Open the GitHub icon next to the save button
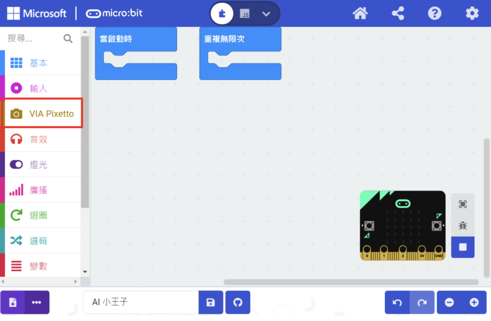Image resolution: width=491 pixels, height=321 pixels. coord(237,302)
